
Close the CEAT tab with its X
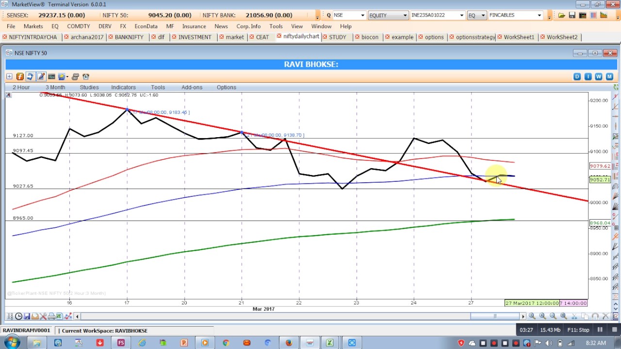251,37
